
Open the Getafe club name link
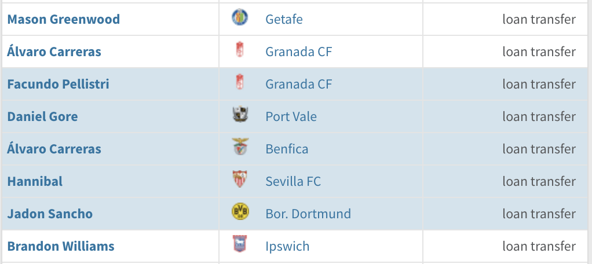(284, 19)
